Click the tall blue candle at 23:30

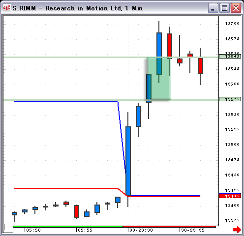coord(128,161)
